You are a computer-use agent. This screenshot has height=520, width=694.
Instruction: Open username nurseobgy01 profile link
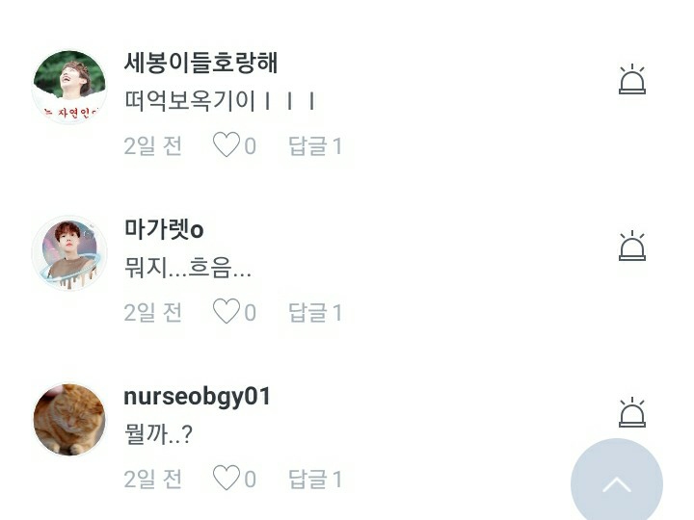(x=197, y=397)
